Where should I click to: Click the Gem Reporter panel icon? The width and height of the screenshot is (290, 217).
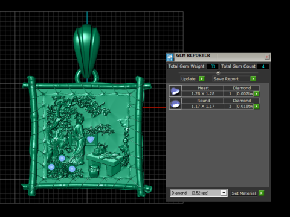170,57
